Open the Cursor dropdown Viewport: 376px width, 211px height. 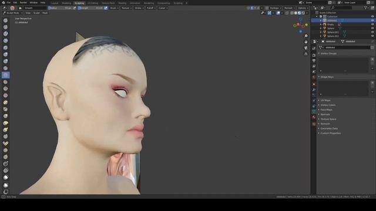pos(163,8)
